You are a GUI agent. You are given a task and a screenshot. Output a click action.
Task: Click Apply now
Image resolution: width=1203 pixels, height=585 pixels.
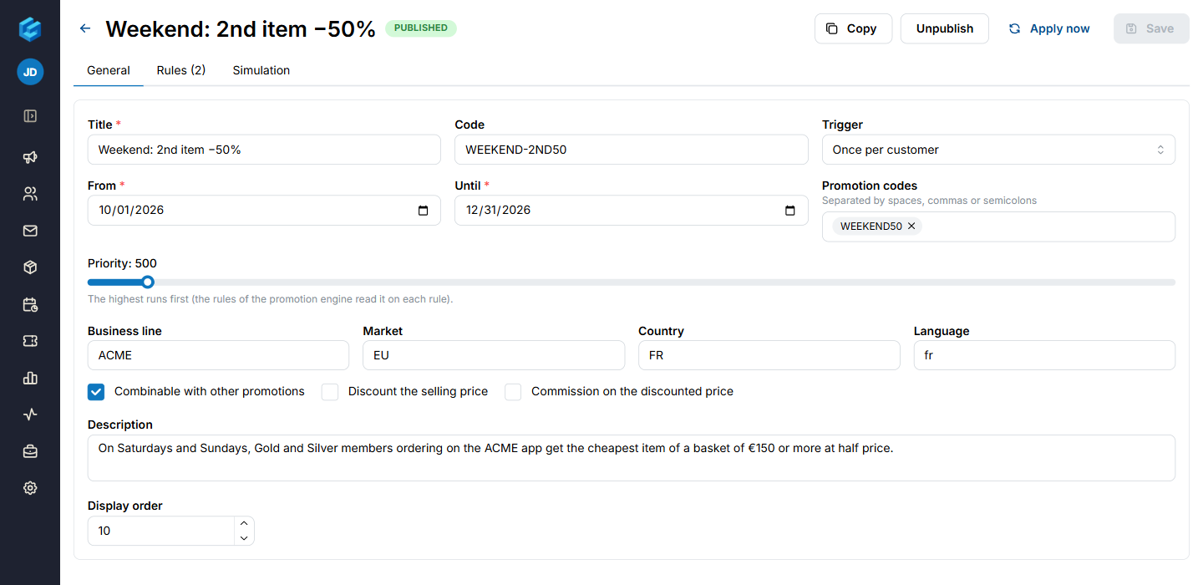[1049, 28]
